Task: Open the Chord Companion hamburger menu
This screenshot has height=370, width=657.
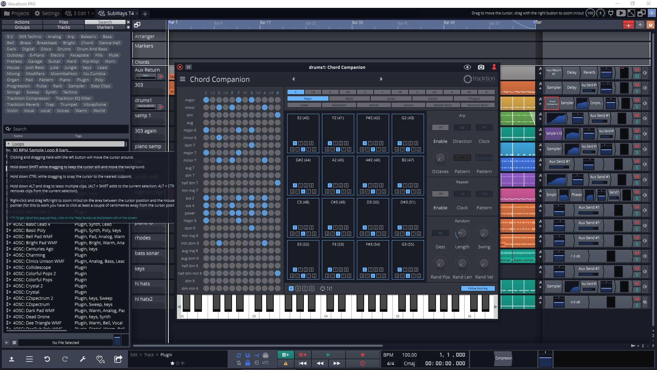Action: [182, 79]
